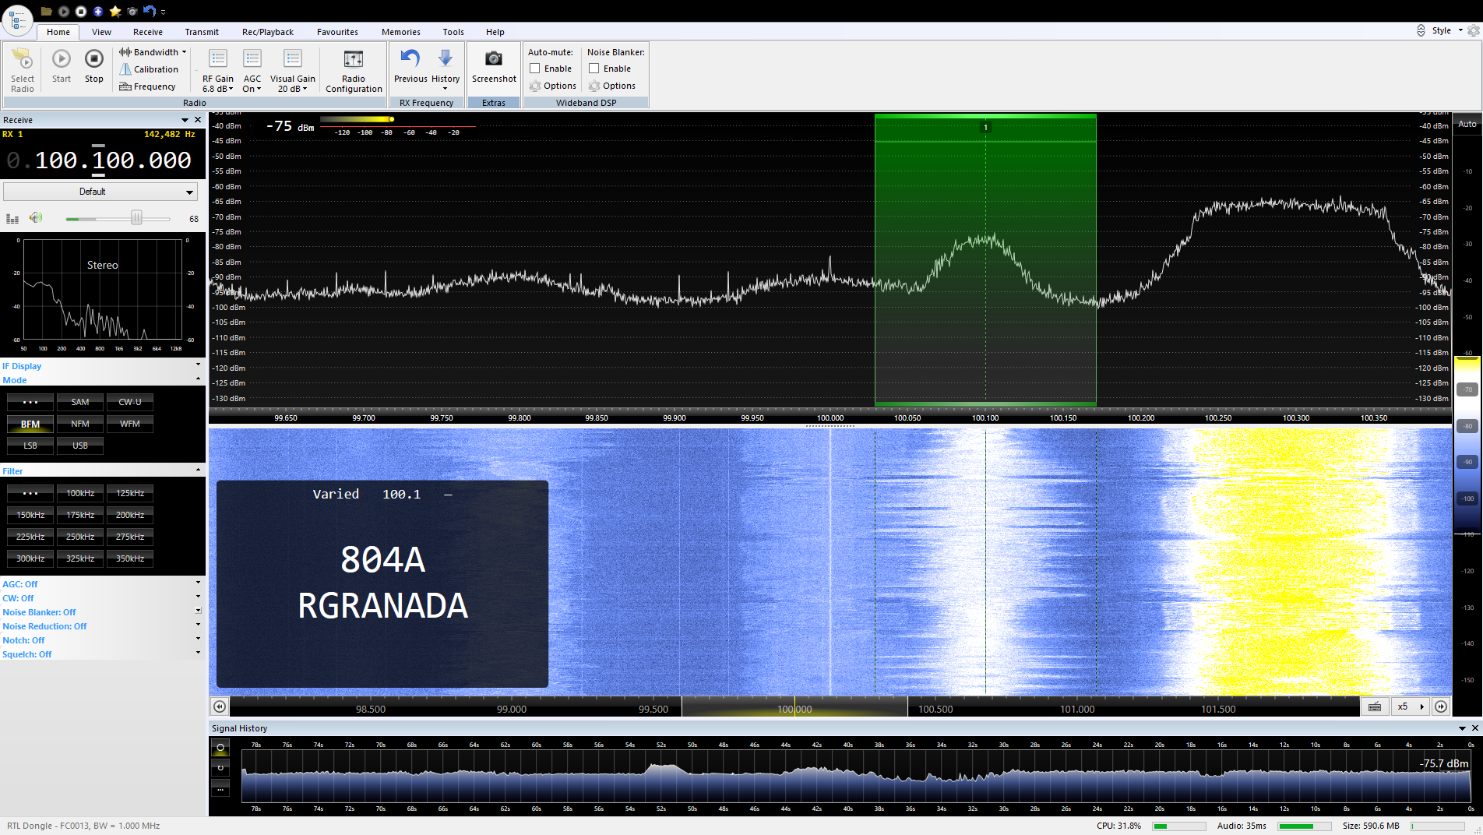Click the blue undo arrow in quick access toolbar
The height and width of the screenshot is (835, 1483).
[x=150, y=11]
